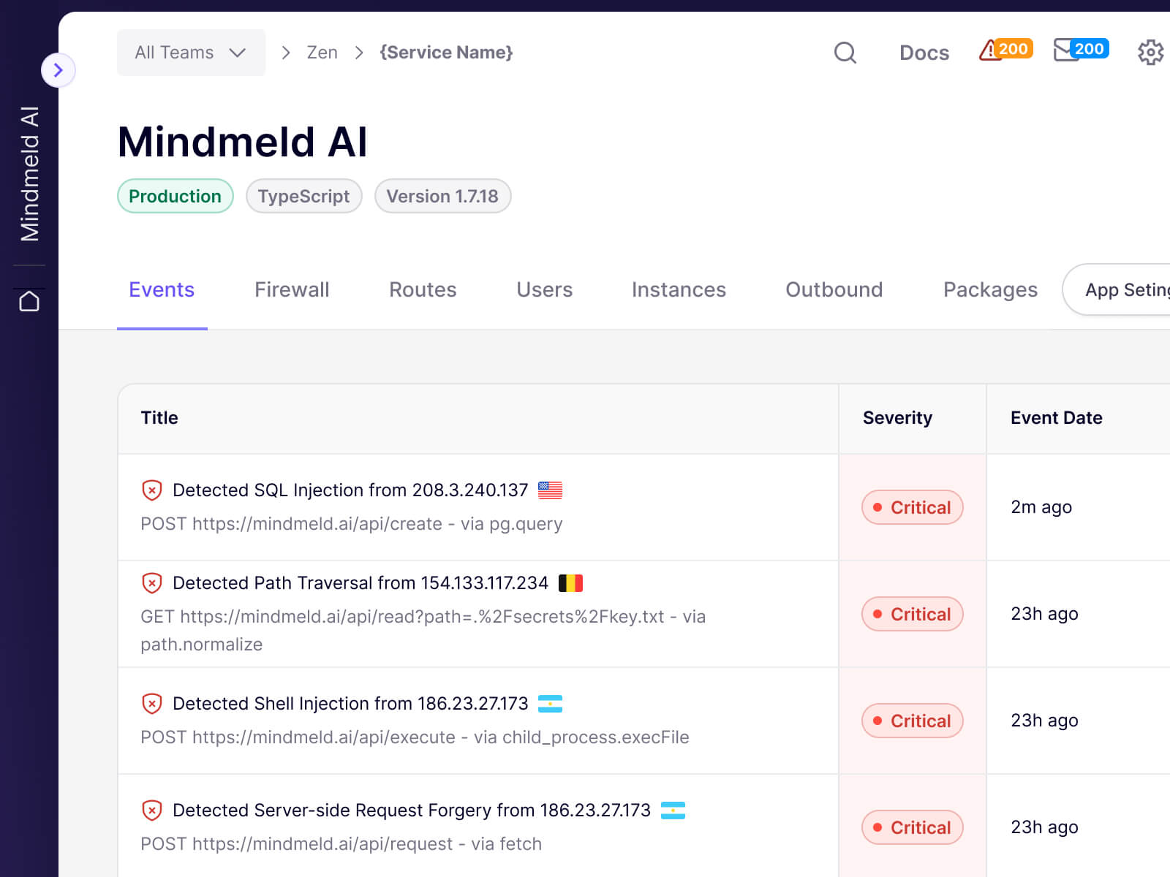Screen dimensions: 1170x877
Task: Click the Version 1.7.18 tag
Action: (x=442, y=196)
